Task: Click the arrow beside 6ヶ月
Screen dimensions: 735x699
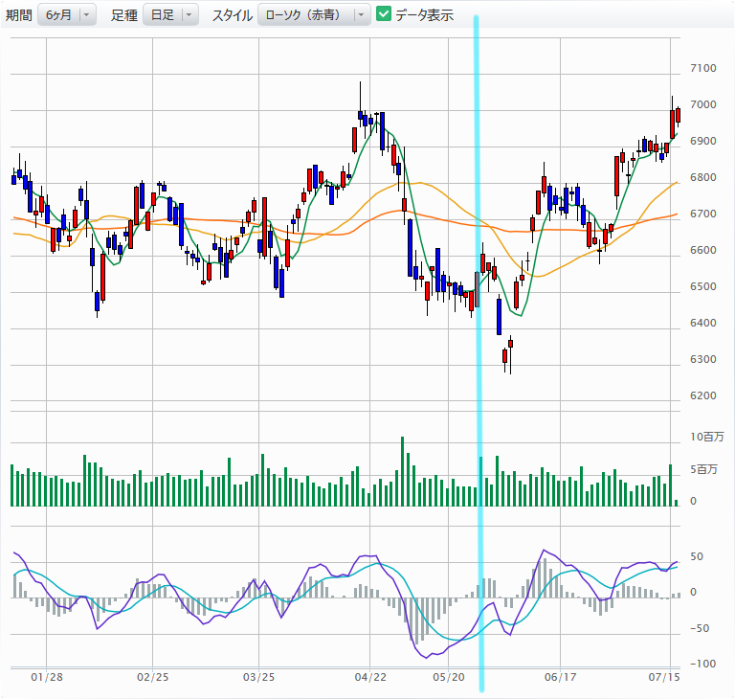Action: pos(87,14)
